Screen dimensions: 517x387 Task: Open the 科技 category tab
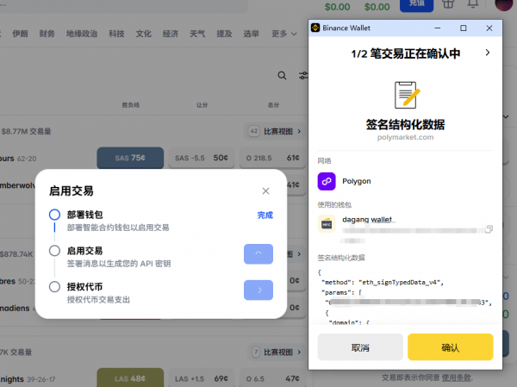point(116,34)
